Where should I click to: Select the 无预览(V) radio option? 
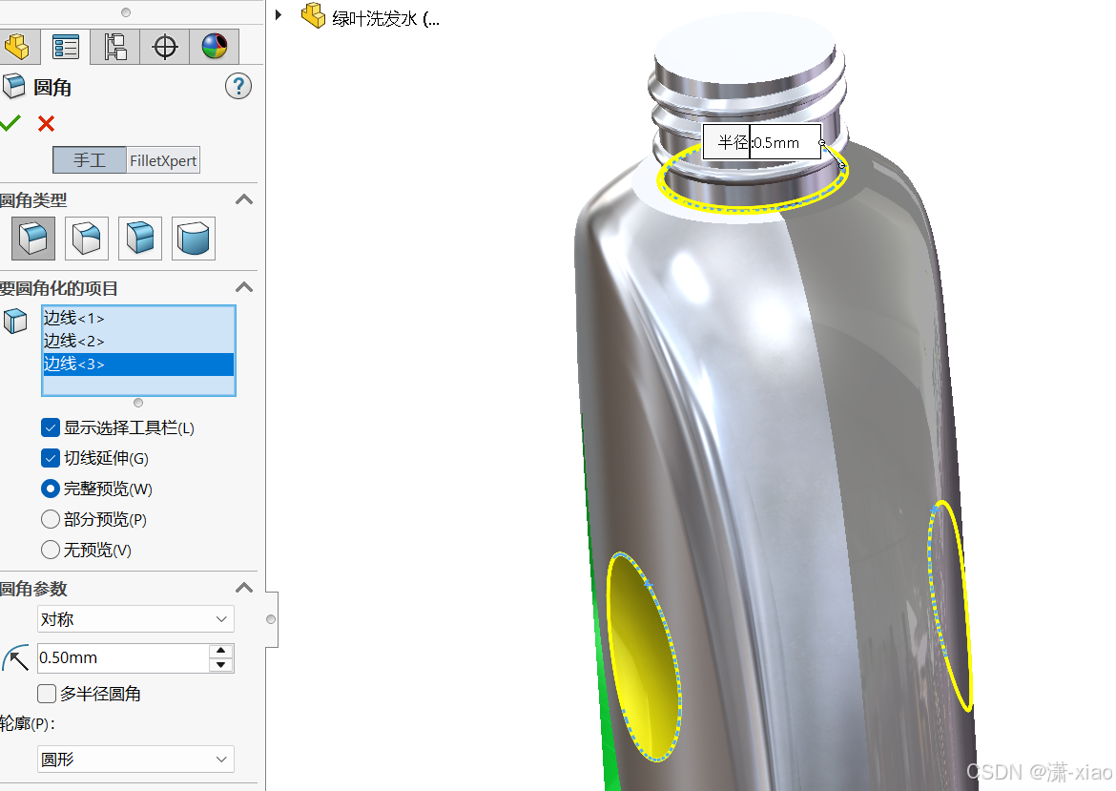click(x=50, y=550)
